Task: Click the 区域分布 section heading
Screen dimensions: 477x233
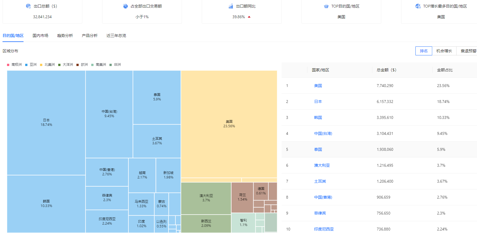Action: [10, 51]
